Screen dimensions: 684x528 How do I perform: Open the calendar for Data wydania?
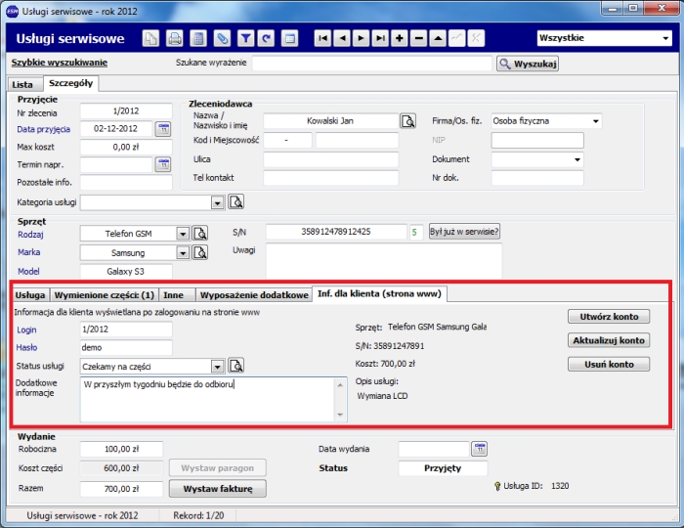(x=479, y=448)
